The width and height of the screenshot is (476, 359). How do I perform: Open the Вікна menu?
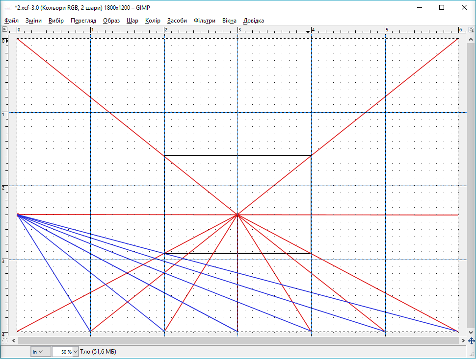point(229,21)
